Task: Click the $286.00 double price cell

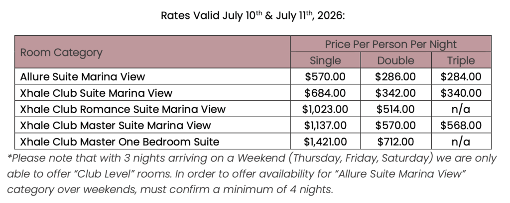Action: tap(395, 76)
